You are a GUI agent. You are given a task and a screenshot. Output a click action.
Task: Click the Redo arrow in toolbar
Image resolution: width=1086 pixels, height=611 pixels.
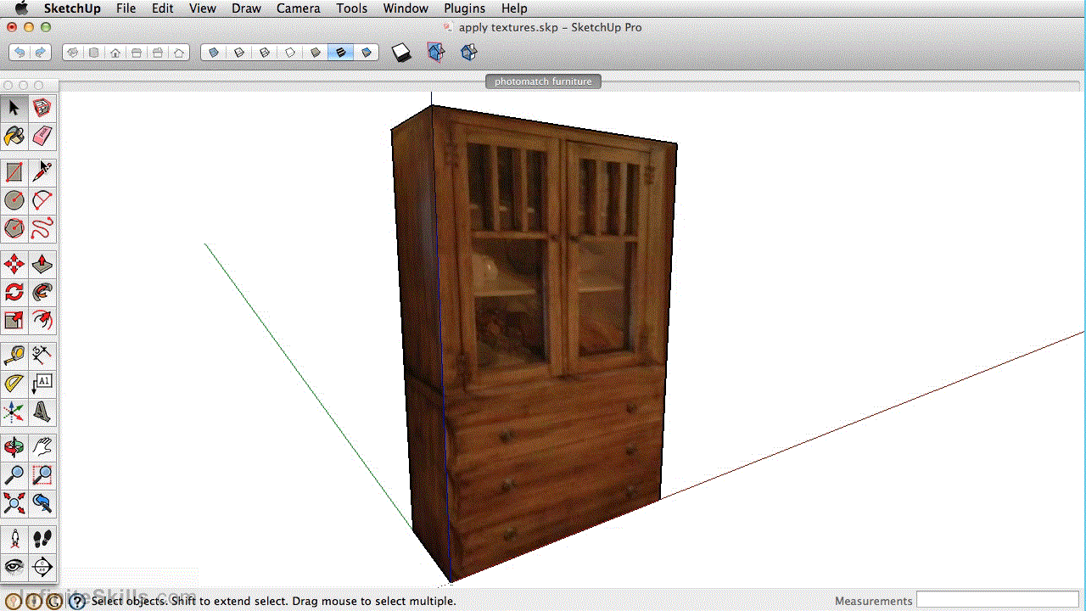[x=40, y=53]
